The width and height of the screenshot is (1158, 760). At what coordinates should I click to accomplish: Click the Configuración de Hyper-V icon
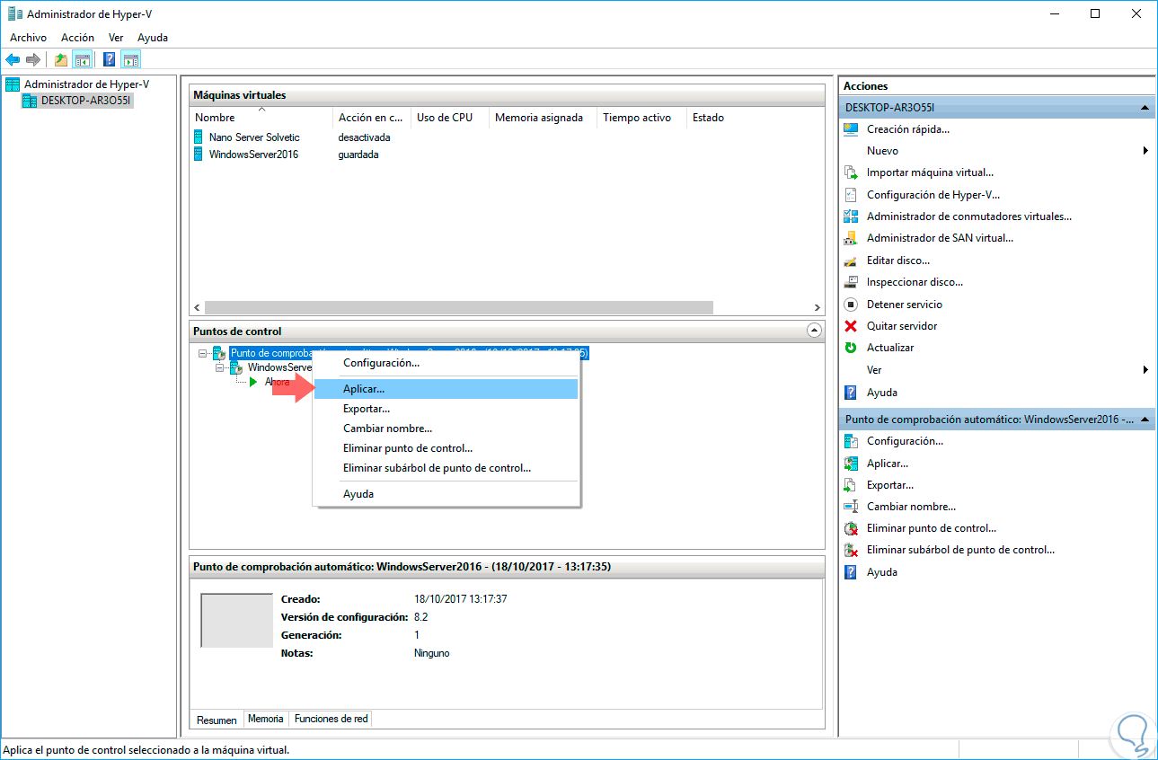point(852,195)
